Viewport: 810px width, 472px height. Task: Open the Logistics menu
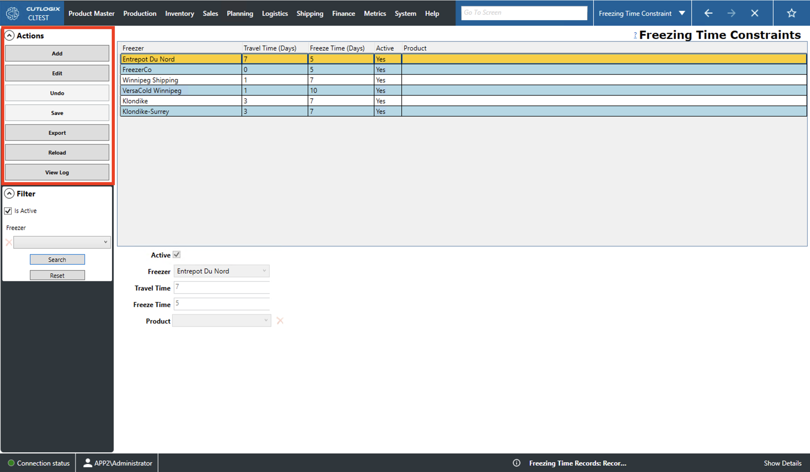click(275, 13)
